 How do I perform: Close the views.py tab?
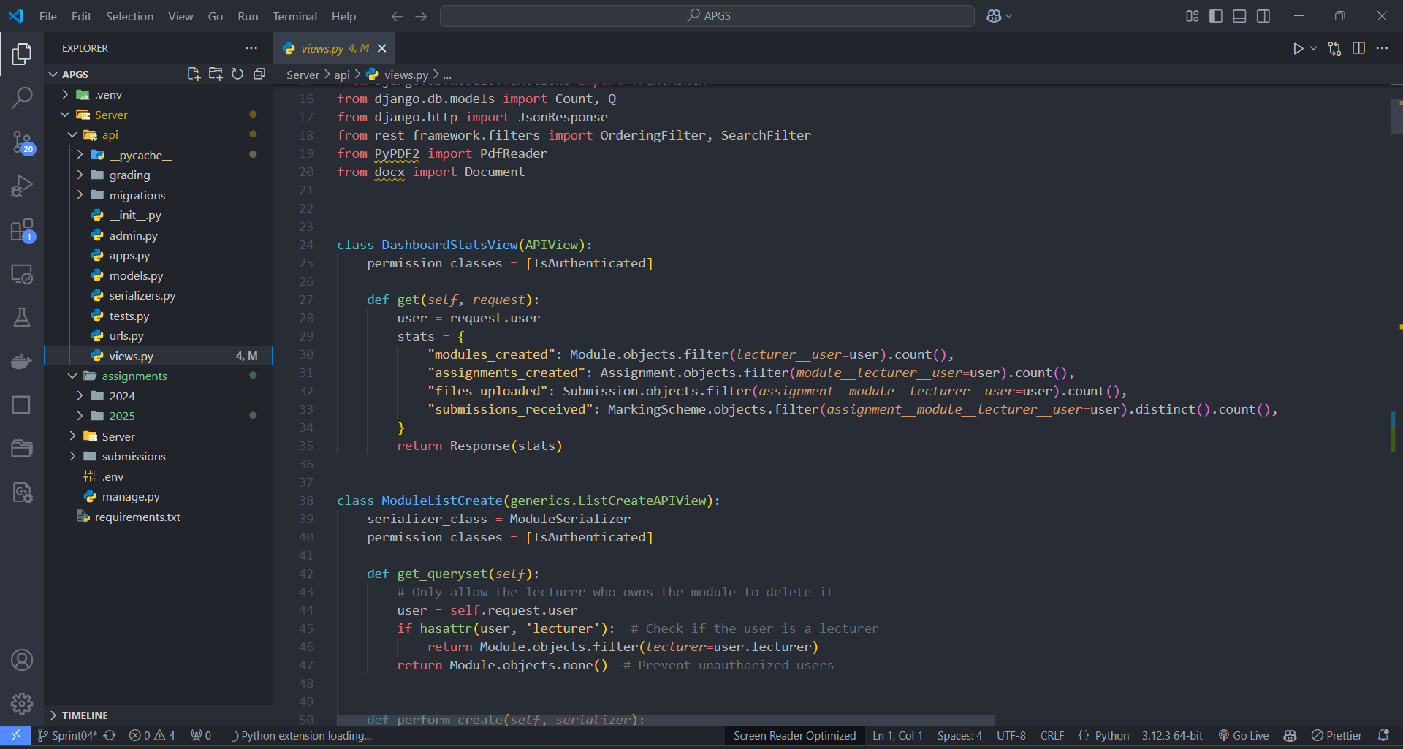point(381,48)
